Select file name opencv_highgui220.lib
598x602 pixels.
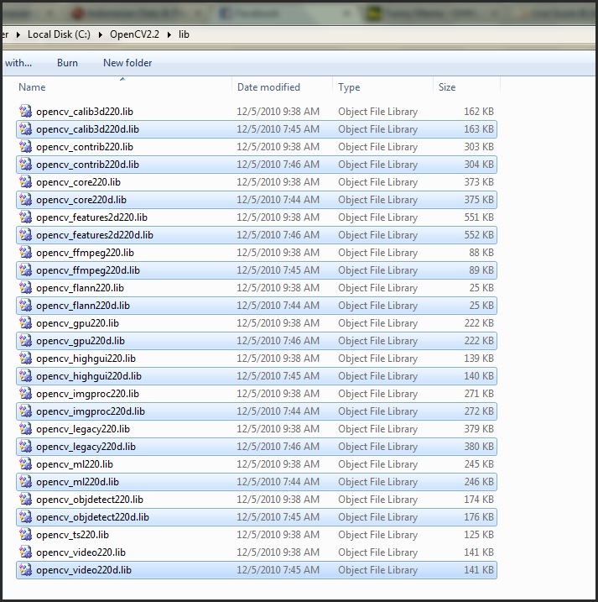pyautogui.click(x=86, y=359)
